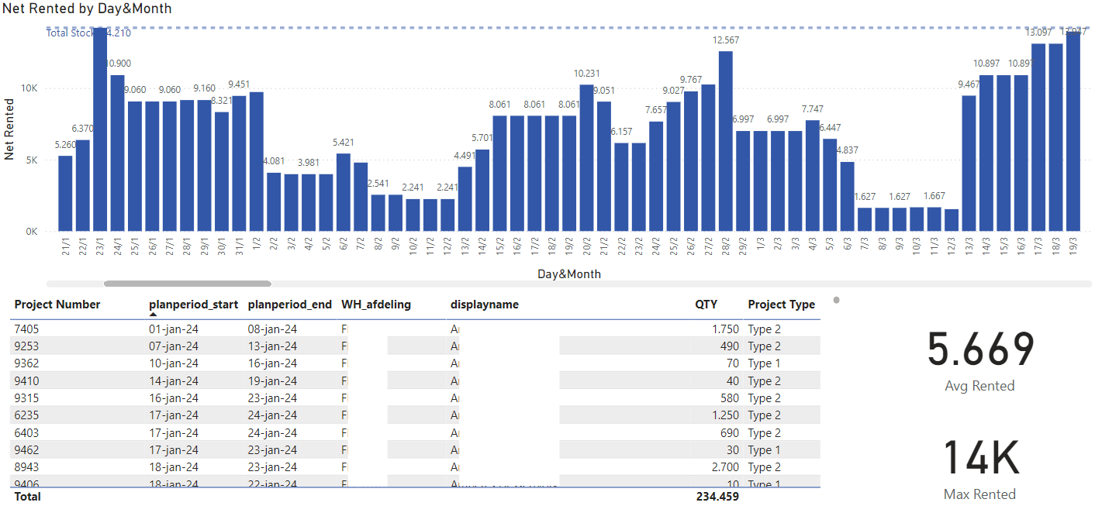This screenshot has height=506, width=1095.
Task: Select the 1/2 bar in the chart
Action: [257, 162]
